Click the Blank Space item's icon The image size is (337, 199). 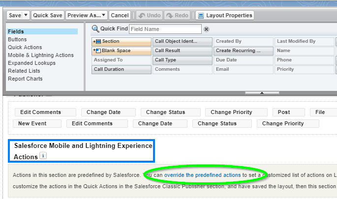97,51
